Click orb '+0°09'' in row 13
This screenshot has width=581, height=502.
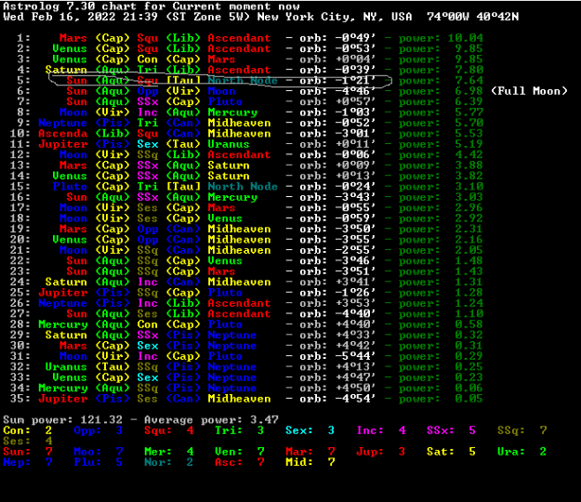pos(355,165)
